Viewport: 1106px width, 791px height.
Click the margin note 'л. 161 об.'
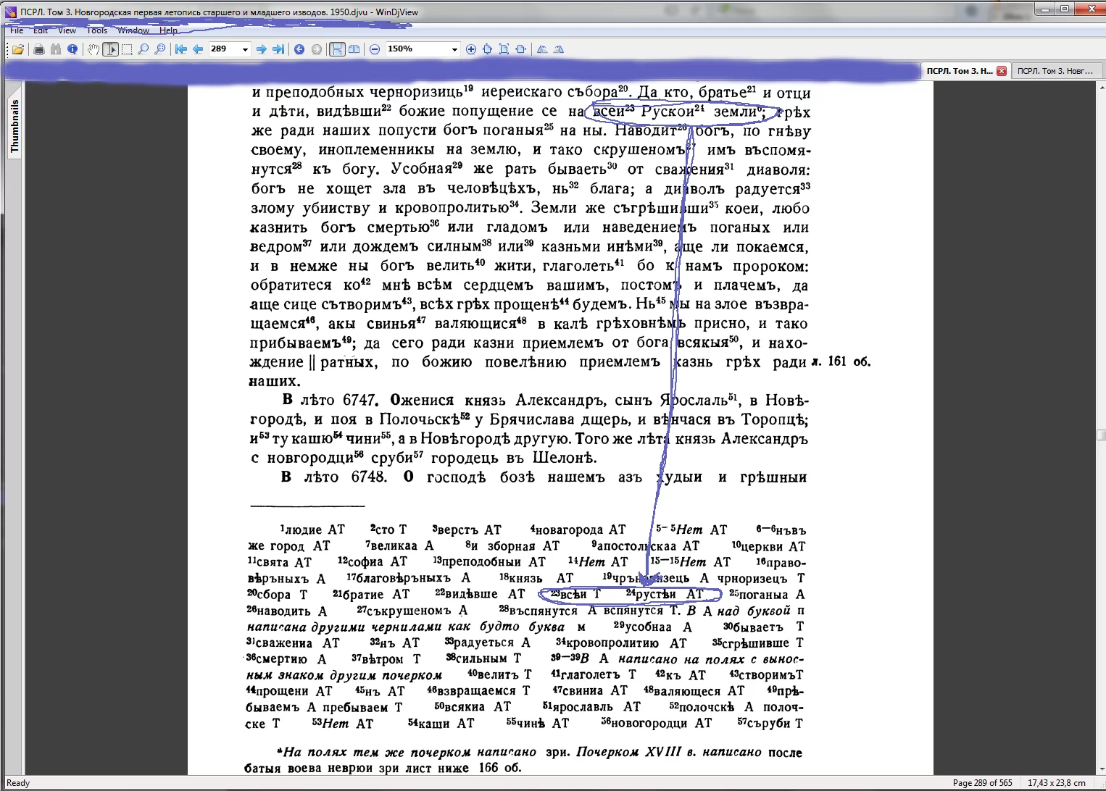pos(841,361)
